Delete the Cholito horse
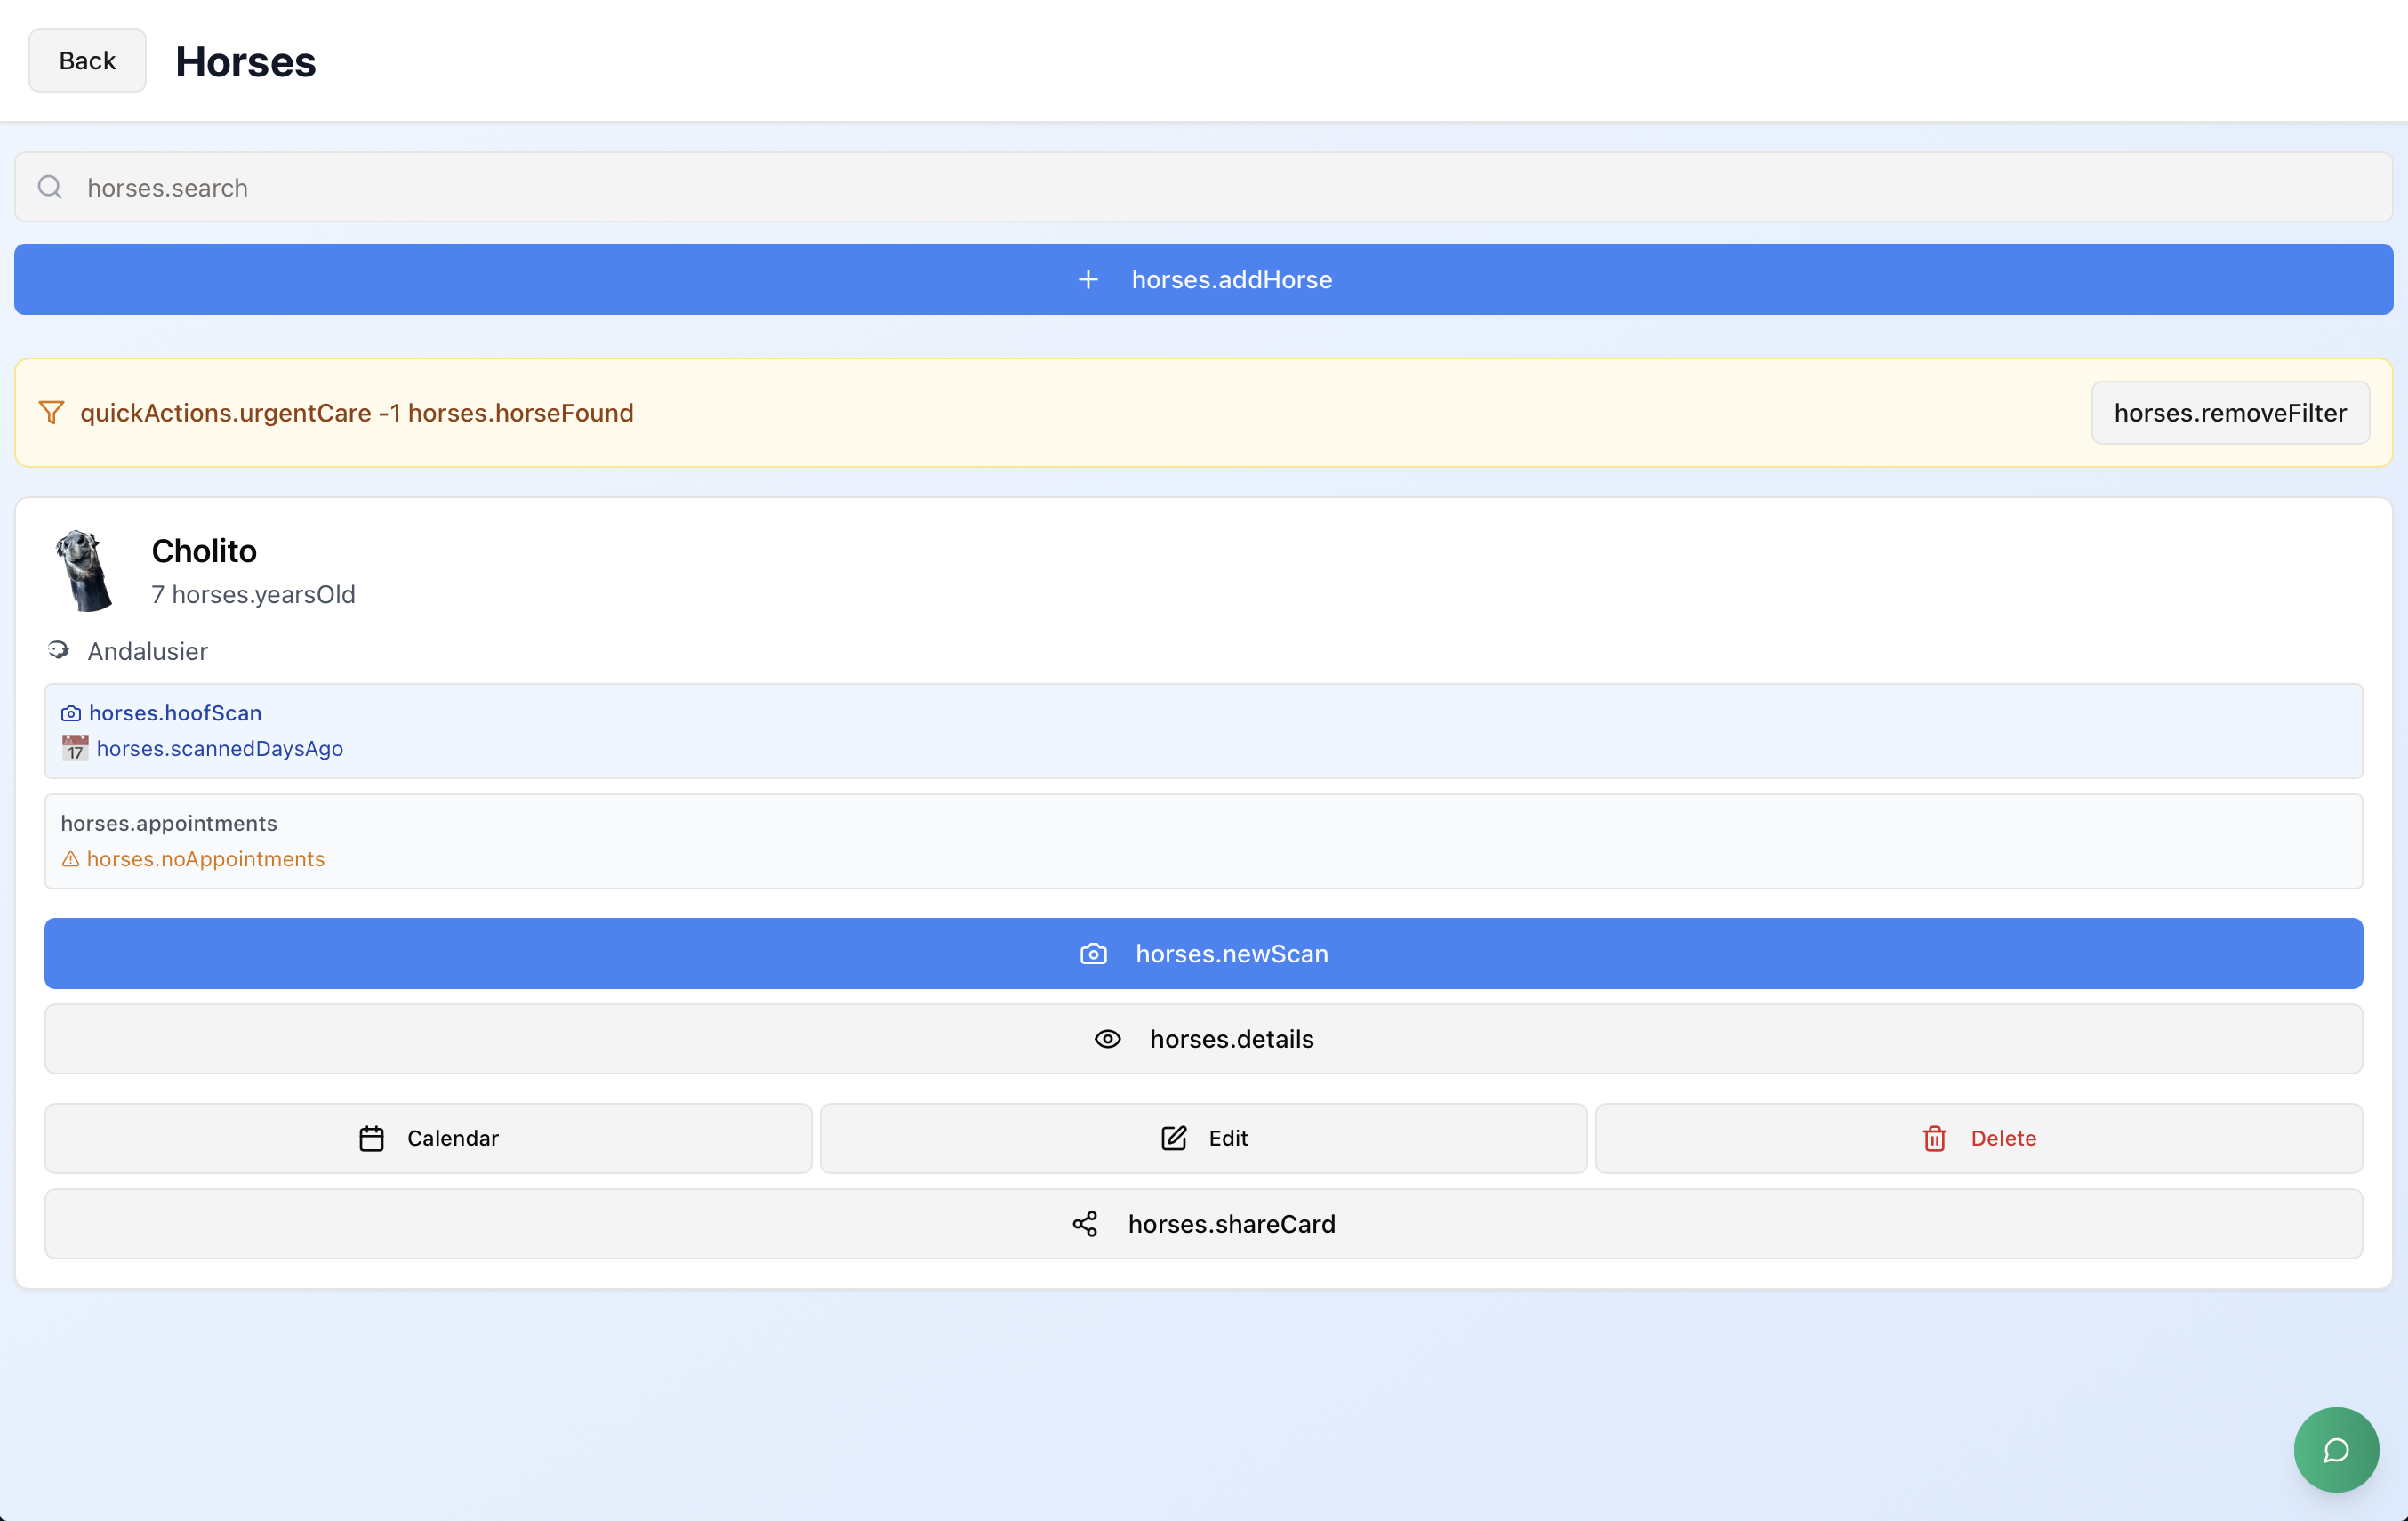Screen dimensions: 2408x1521 [1978, 1138]
